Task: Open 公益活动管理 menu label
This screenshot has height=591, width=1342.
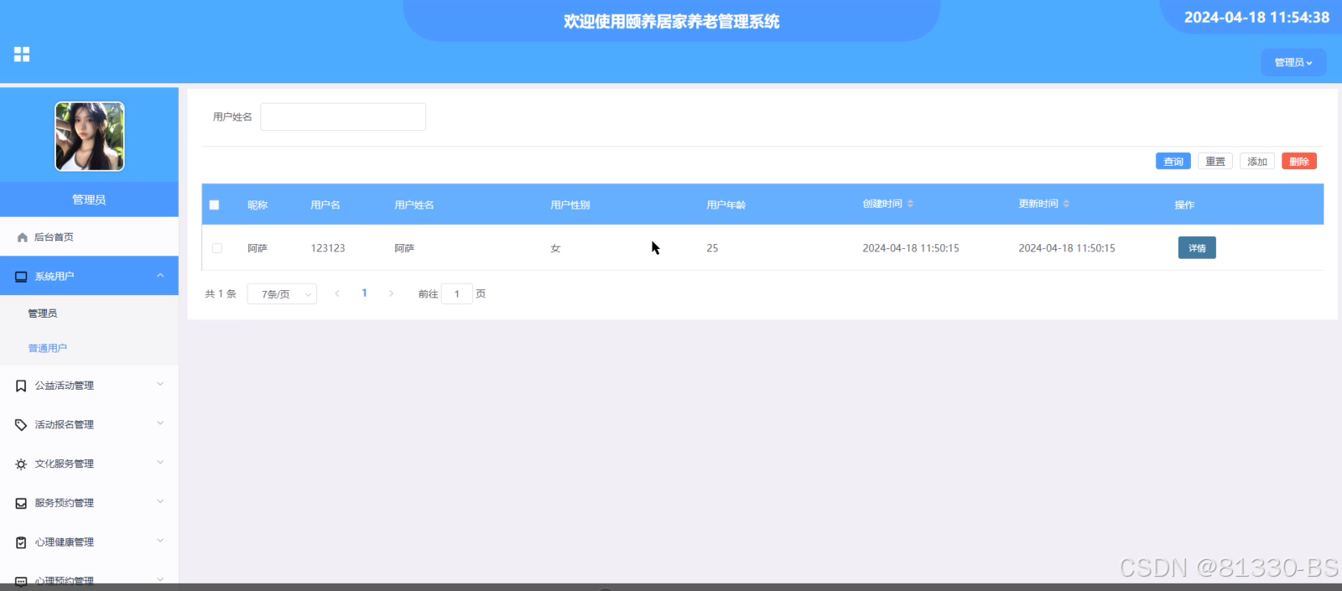Action: click(65, 386)
